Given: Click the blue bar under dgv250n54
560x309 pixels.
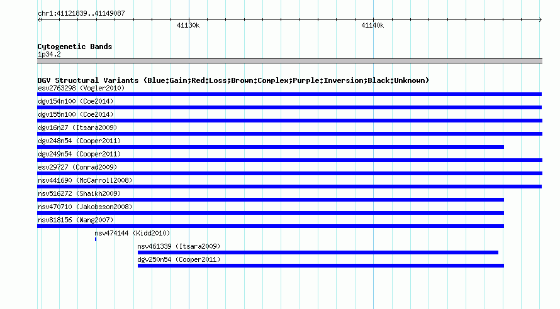Looking at the screenshot, I should 321,266.
